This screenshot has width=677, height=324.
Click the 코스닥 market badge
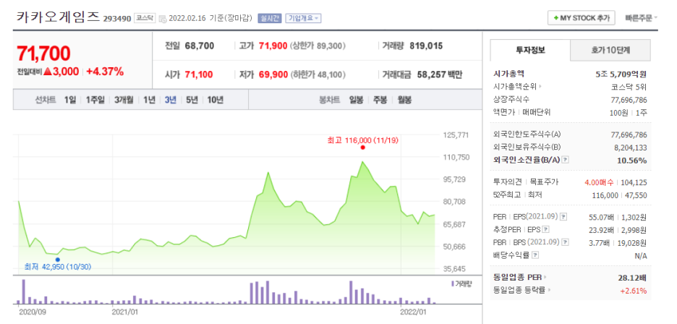[x=144, y=18]
